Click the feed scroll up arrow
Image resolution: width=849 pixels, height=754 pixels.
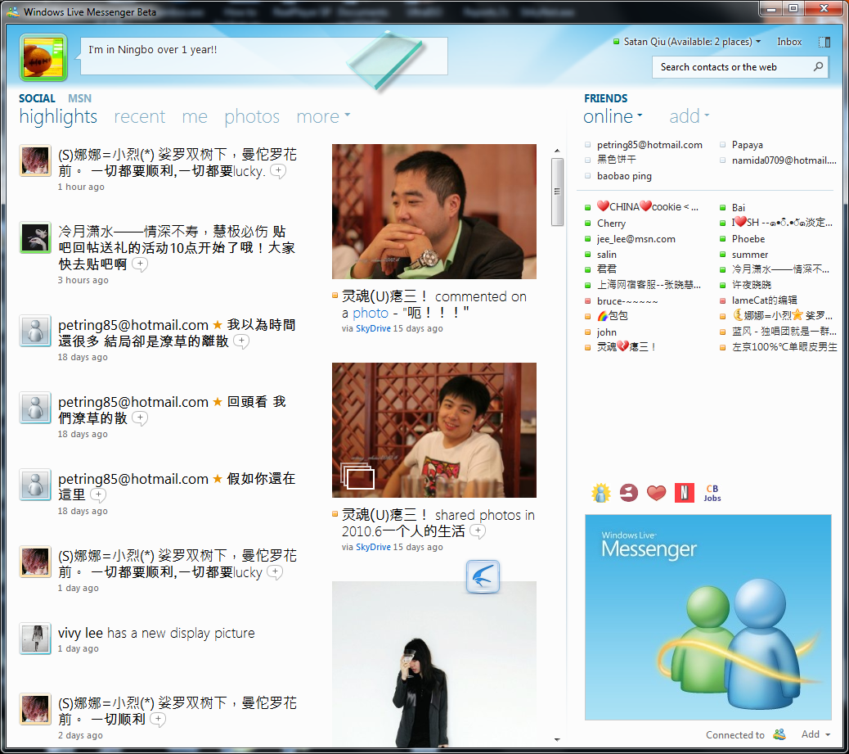[557, 151]
